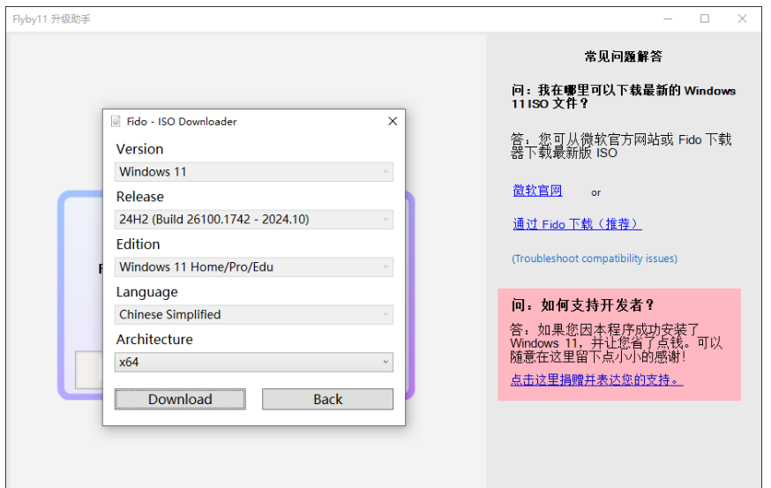The width and height of the screenshot is (771, 488).
Task: Maximize the Flyby11 升级助手 window
Action: [x=705, y=19]
